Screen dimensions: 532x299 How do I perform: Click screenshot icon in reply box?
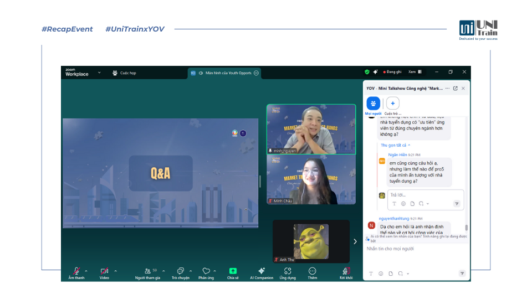coord(421,204)
